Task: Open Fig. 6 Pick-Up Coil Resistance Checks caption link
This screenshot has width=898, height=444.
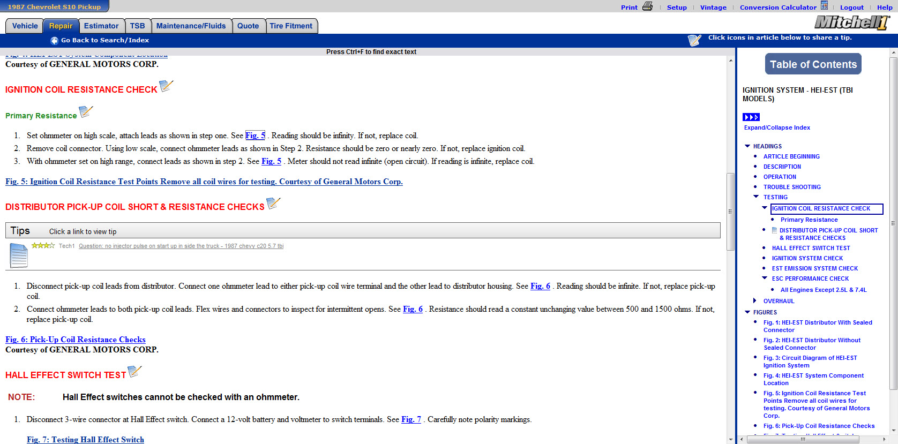Action: (x=76, y=340)
